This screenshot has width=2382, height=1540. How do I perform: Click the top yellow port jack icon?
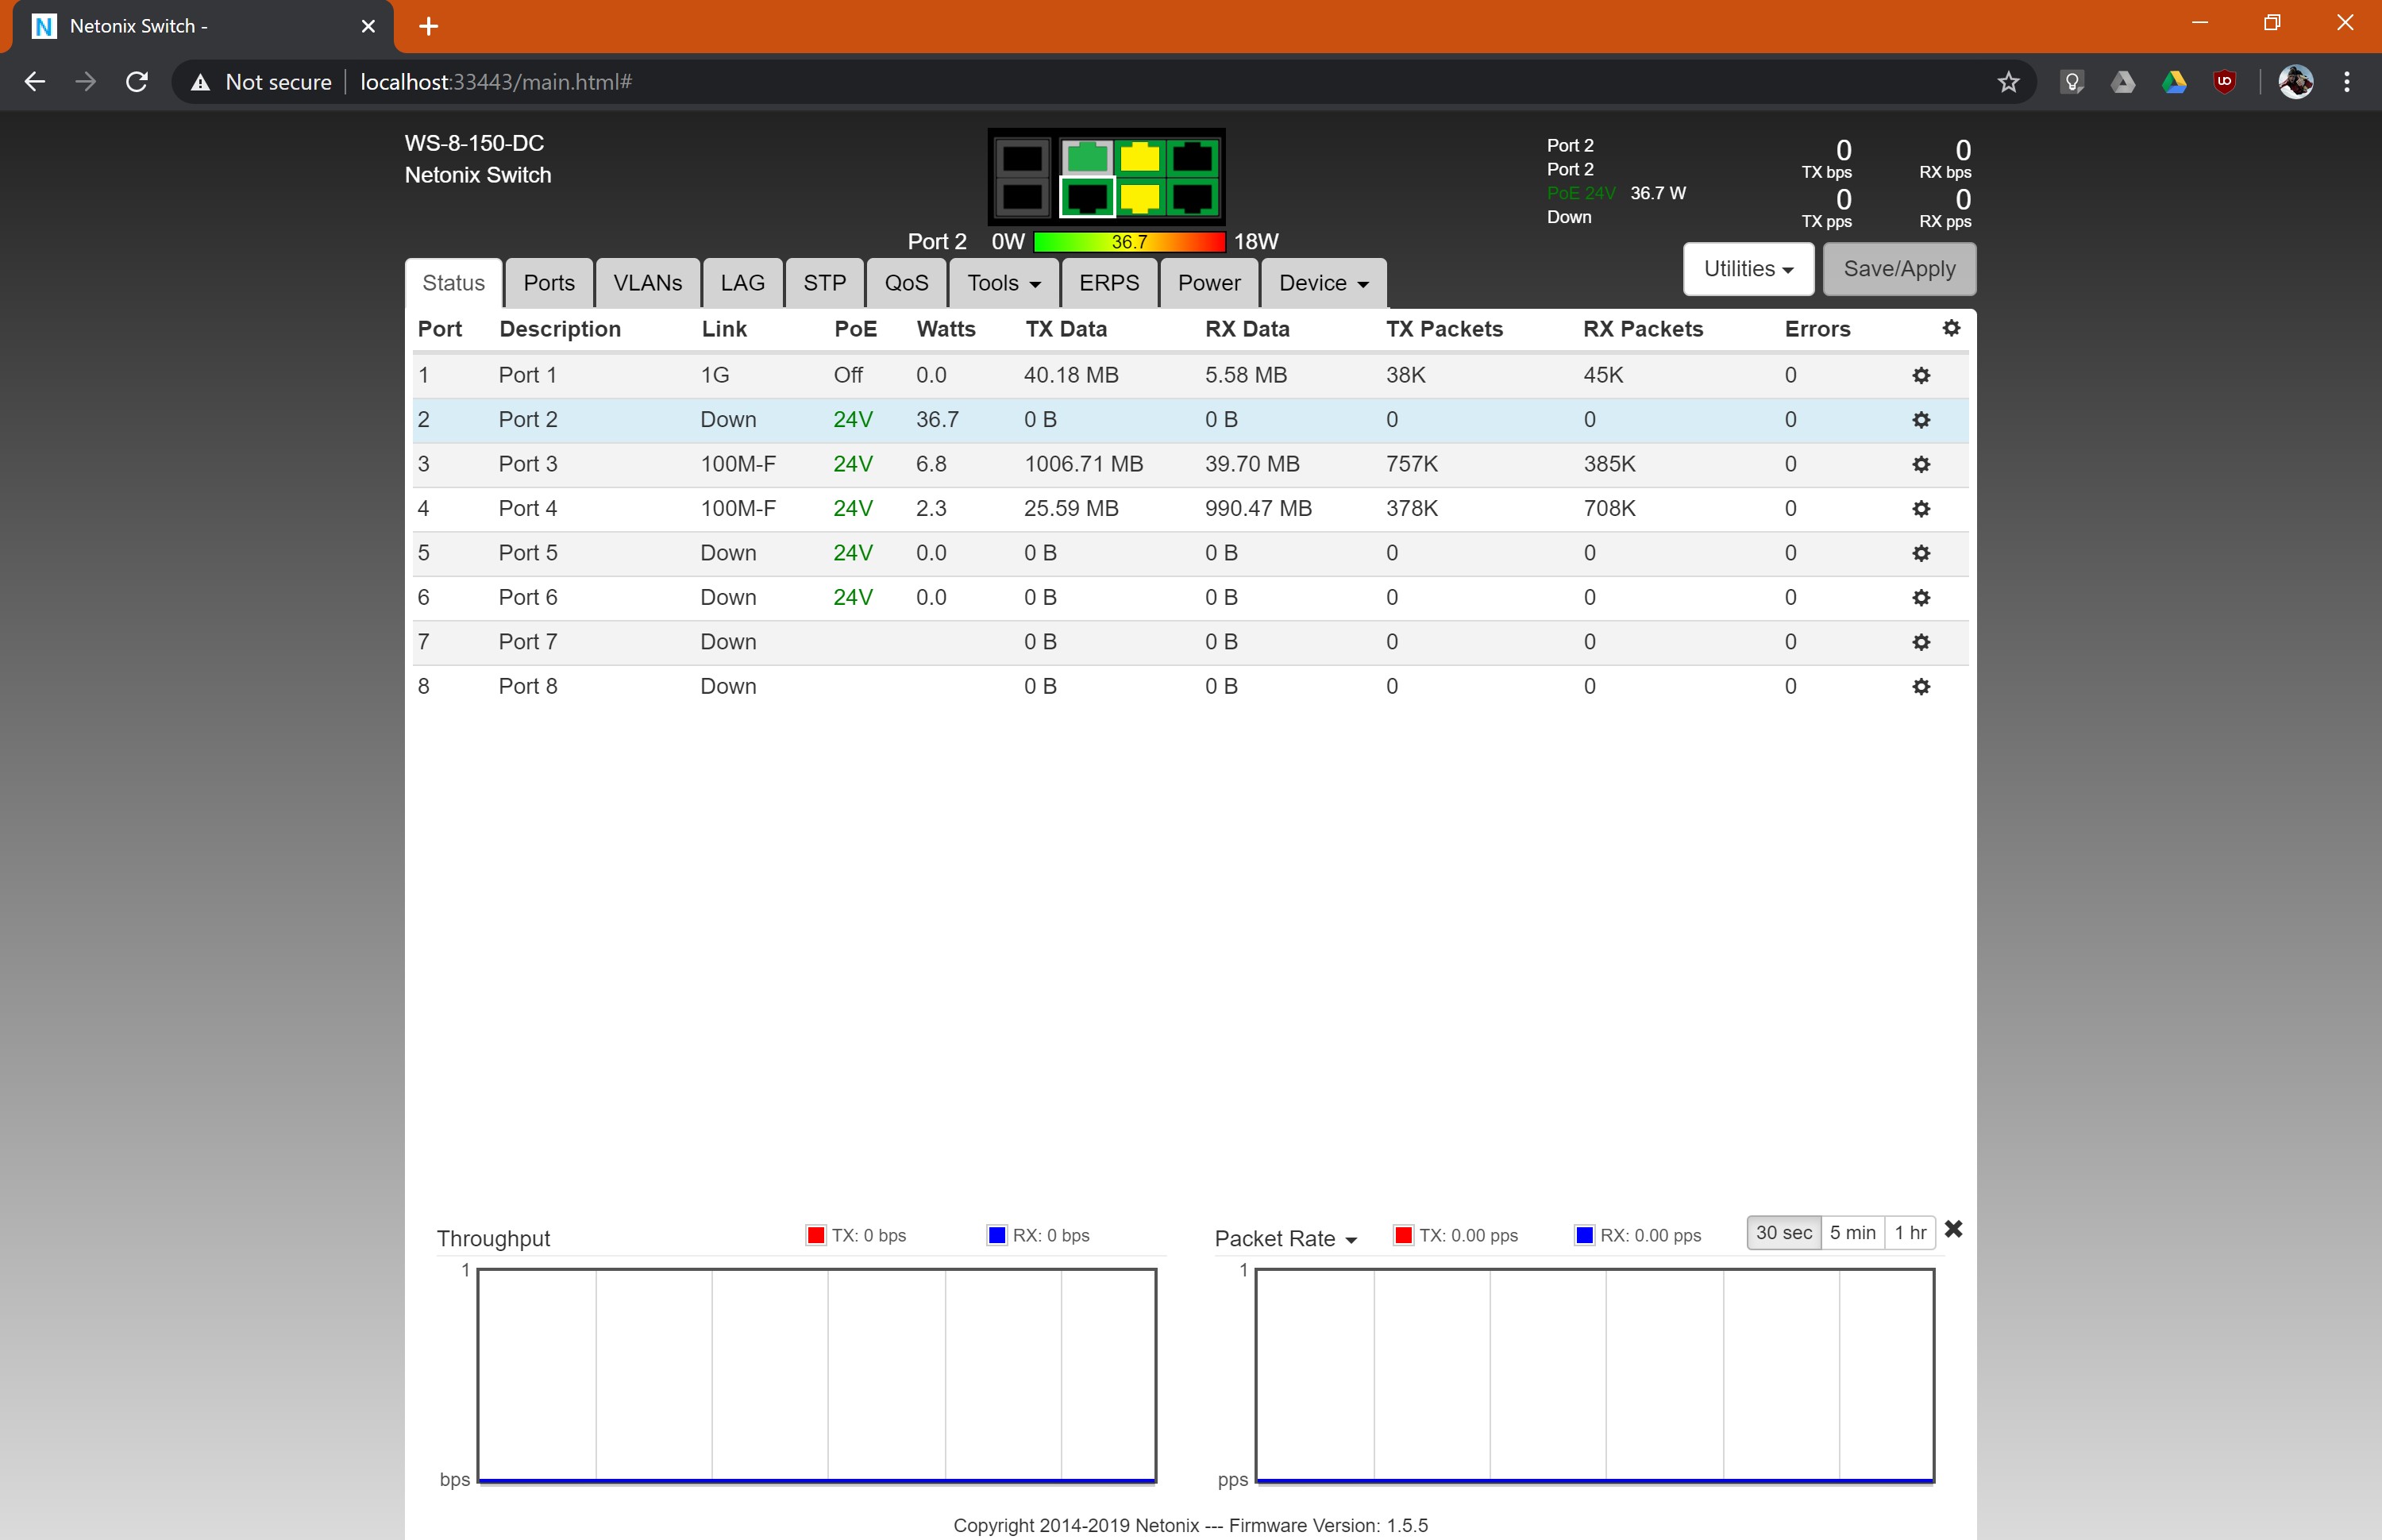tap(1139, 158)
